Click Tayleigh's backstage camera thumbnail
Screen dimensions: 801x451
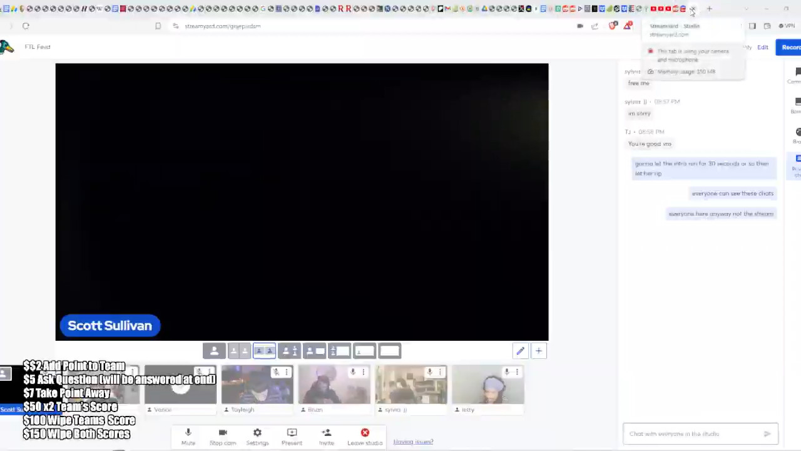click(x=257, y=385)
